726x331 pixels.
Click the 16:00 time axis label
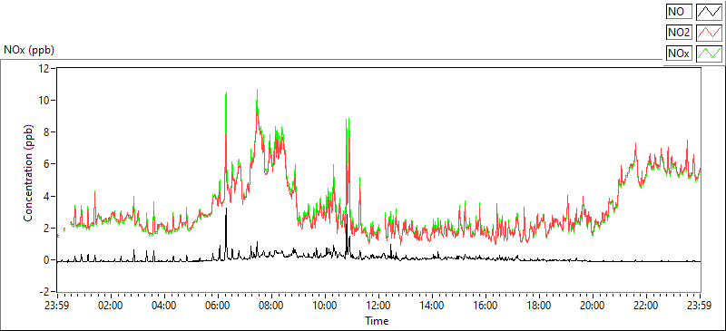pyautogui.click(x=486, y=306)
